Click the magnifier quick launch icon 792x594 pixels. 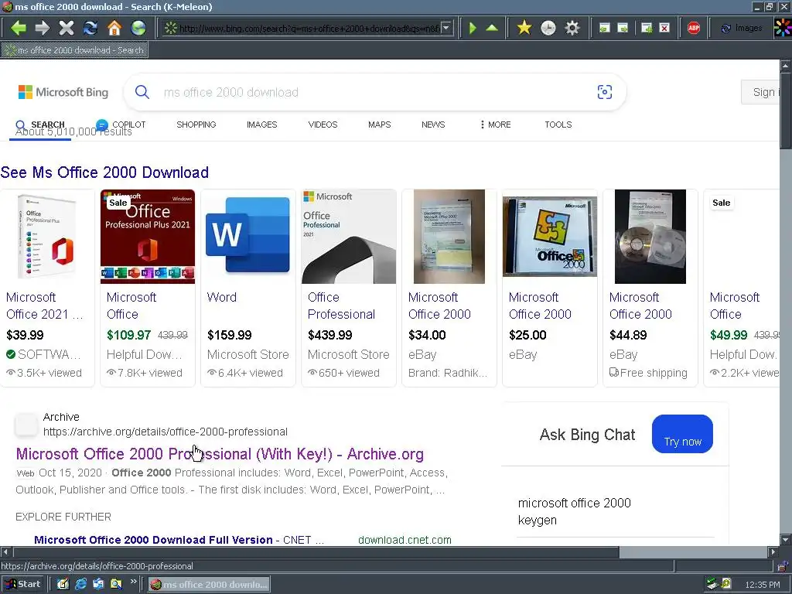[116, 585]
